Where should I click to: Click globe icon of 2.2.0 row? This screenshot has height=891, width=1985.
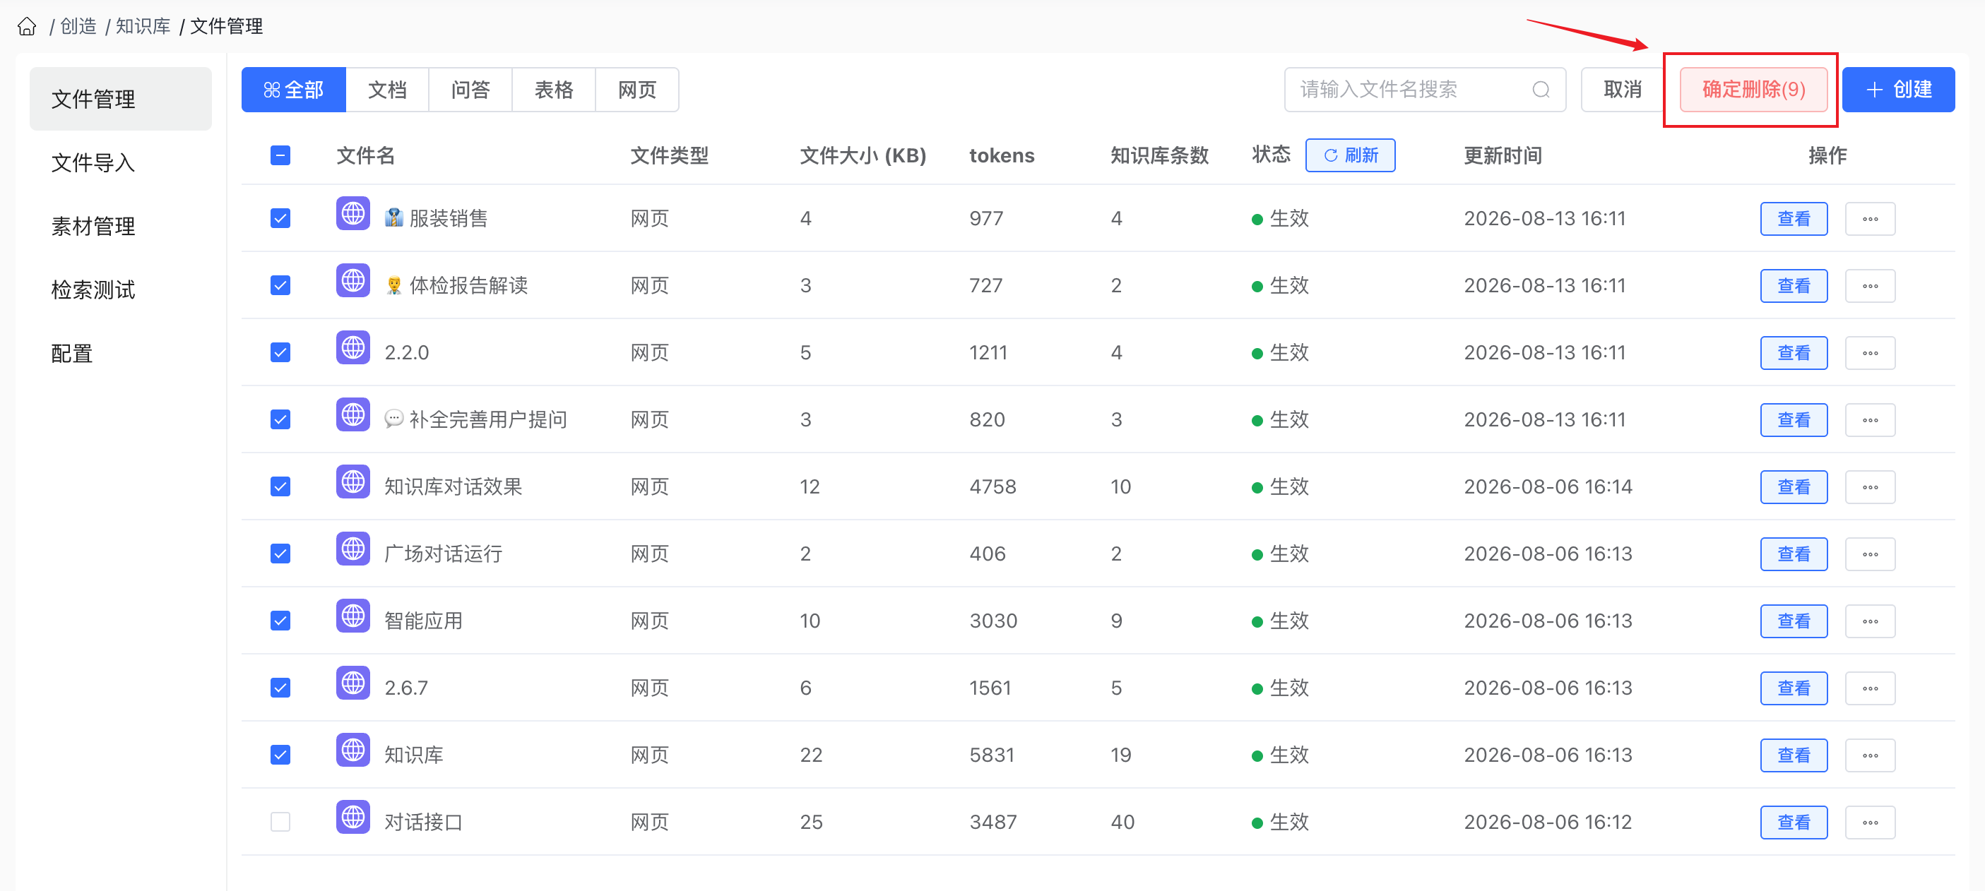[x=353, y=347]
